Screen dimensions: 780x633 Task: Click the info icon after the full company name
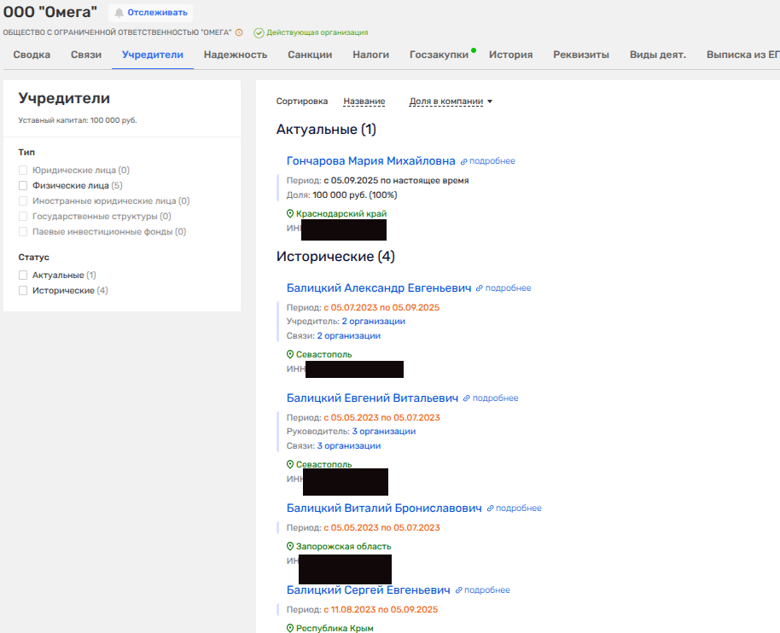click(239, 32)
